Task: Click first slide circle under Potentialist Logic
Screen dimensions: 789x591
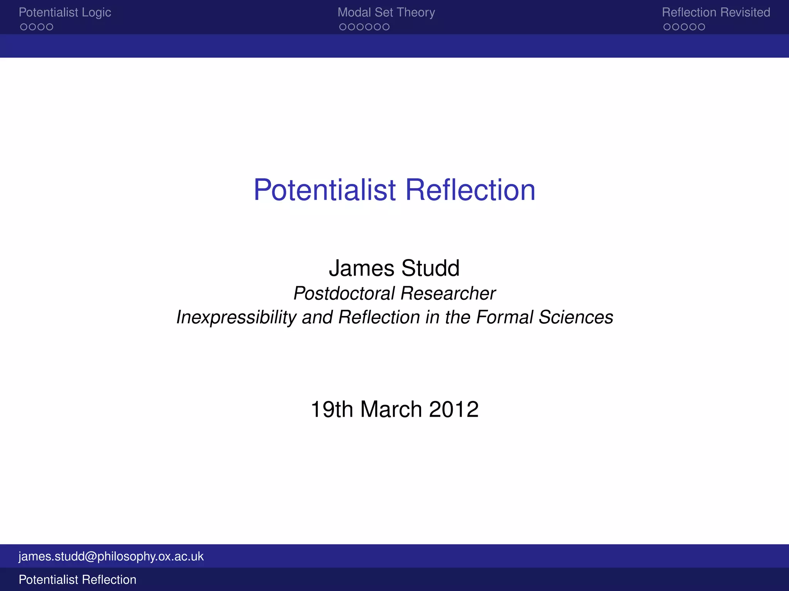Action: tap(24, 27)
